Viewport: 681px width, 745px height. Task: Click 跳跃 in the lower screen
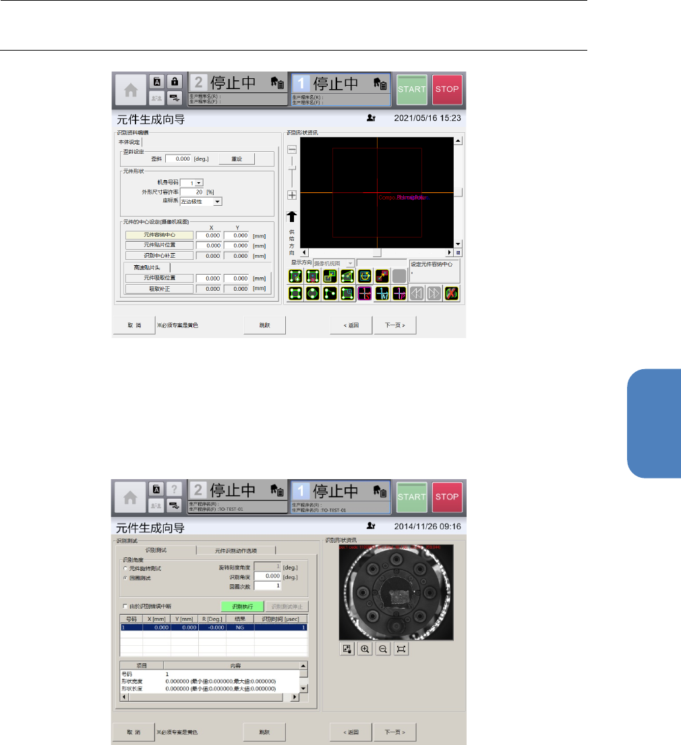tap(264, 732)
